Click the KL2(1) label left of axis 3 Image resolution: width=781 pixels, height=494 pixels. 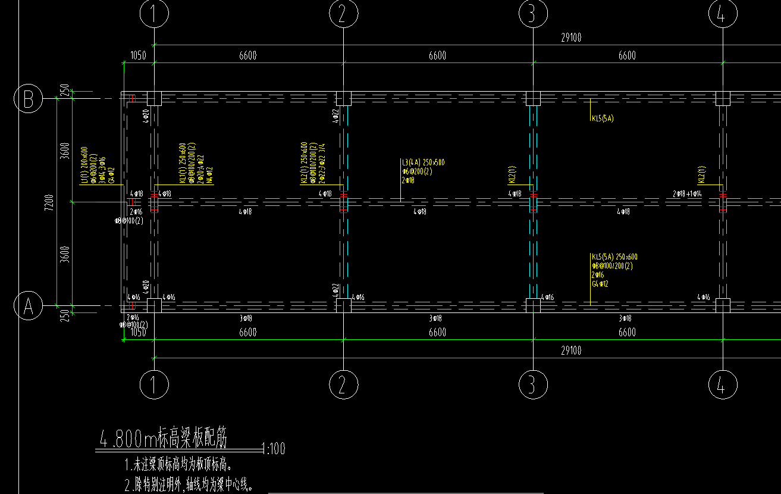(512, 175)
